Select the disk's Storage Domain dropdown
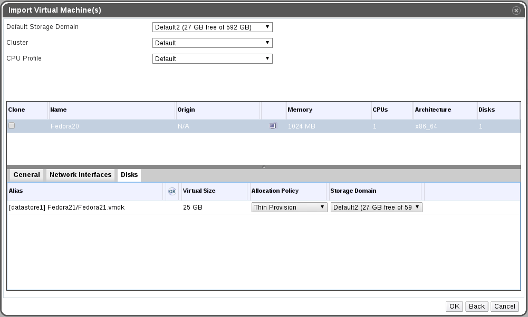Viewport: 528px width, 317px height. (x=377, y=207)
